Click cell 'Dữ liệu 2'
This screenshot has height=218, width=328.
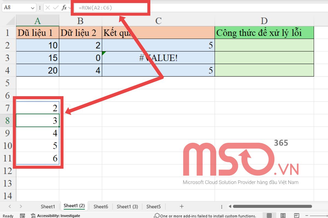click(x=80, y=33)
